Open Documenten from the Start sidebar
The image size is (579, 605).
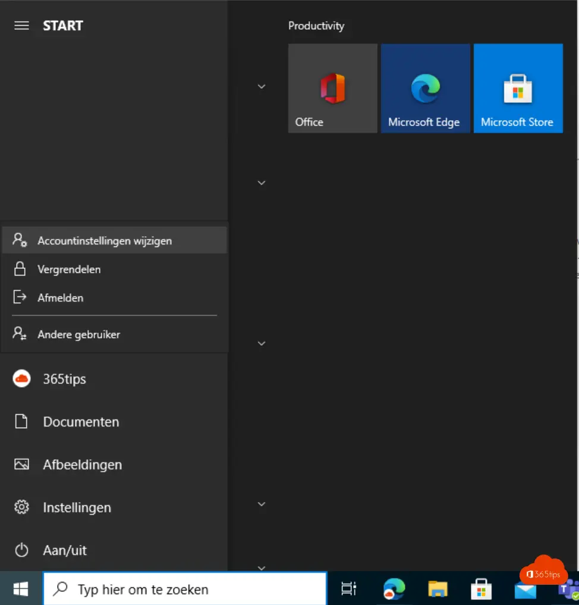[x=114, y=422]
